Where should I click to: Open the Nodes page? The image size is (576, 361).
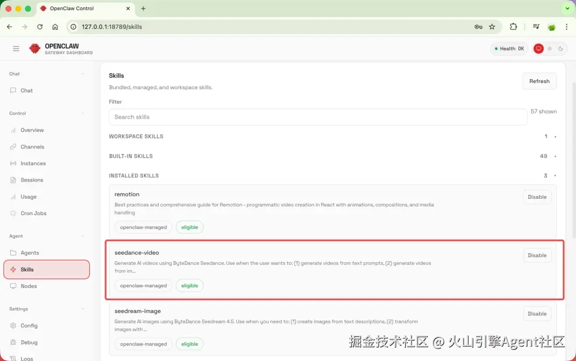pos(46,286)
